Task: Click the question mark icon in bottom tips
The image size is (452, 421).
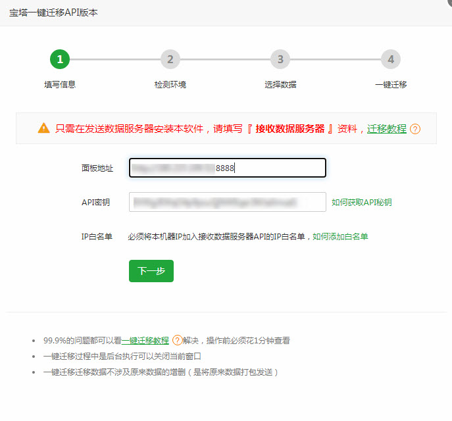Action: [177, 341]
